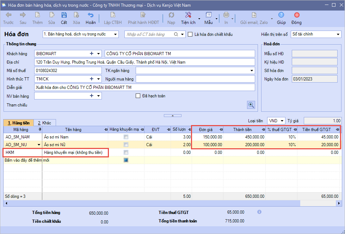Enable Là hóa đơn chiết khấu checkbox
Screen dimensions: 345x234
(x=190, y=34)
